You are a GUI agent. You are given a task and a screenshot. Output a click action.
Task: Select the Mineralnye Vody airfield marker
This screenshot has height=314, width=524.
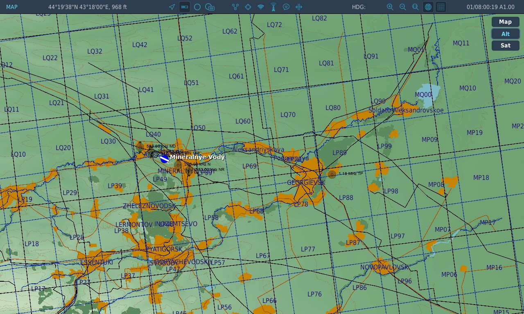164,159
